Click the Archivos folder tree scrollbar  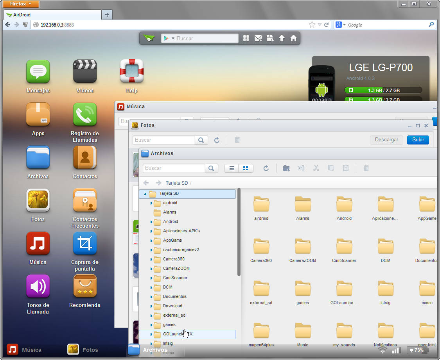tap(239, 232)
